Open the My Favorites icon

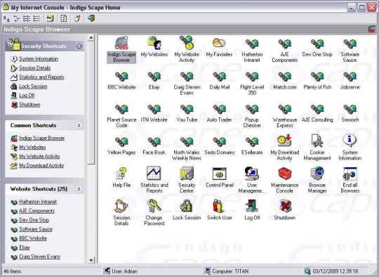pos(219,44)
